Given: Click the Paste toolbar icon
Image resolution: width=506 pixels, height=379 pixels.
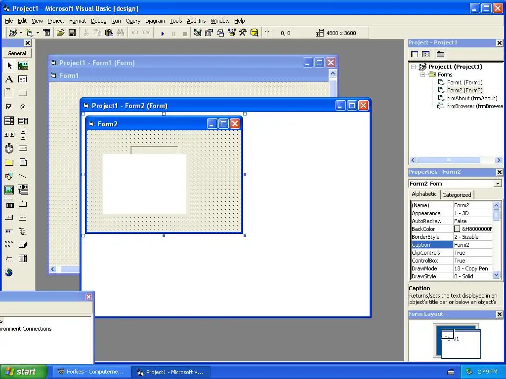Looking at the screenshot, I should pos(109,33).
